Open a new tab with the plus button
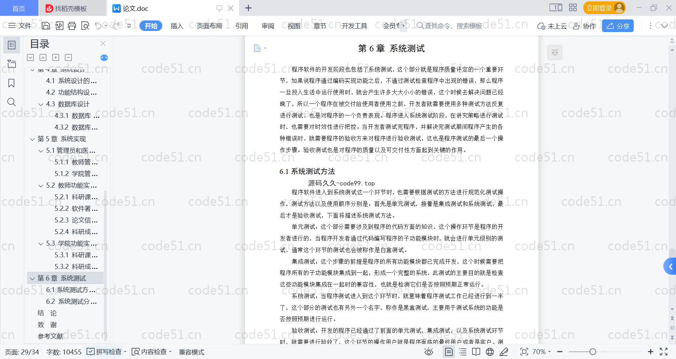 coord(248,8)
